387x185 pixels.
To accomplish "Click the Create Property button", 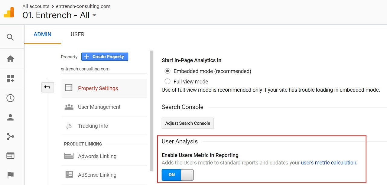I will pos(105,57).
